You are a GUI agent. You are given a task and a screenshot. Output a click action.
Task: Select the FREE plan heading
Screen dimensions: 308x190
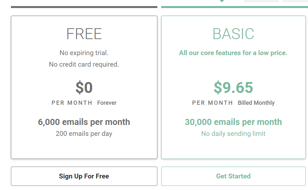pyautogui.click(x=84, y=34)
